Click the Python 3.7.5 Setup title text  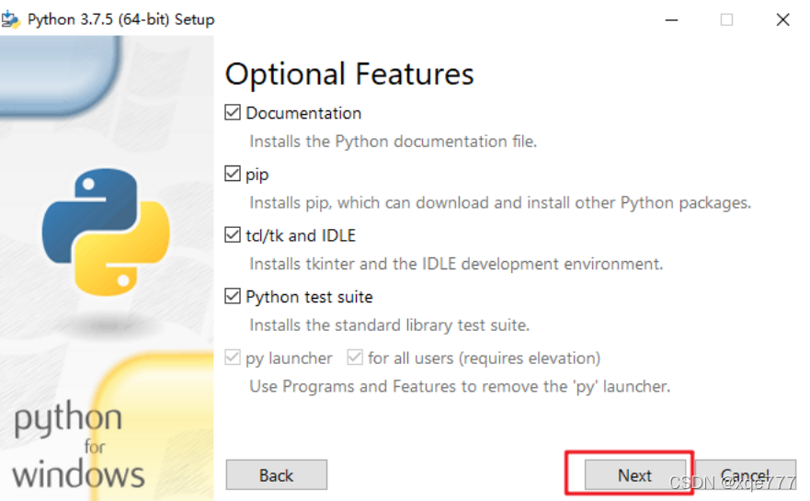(120, 19)
